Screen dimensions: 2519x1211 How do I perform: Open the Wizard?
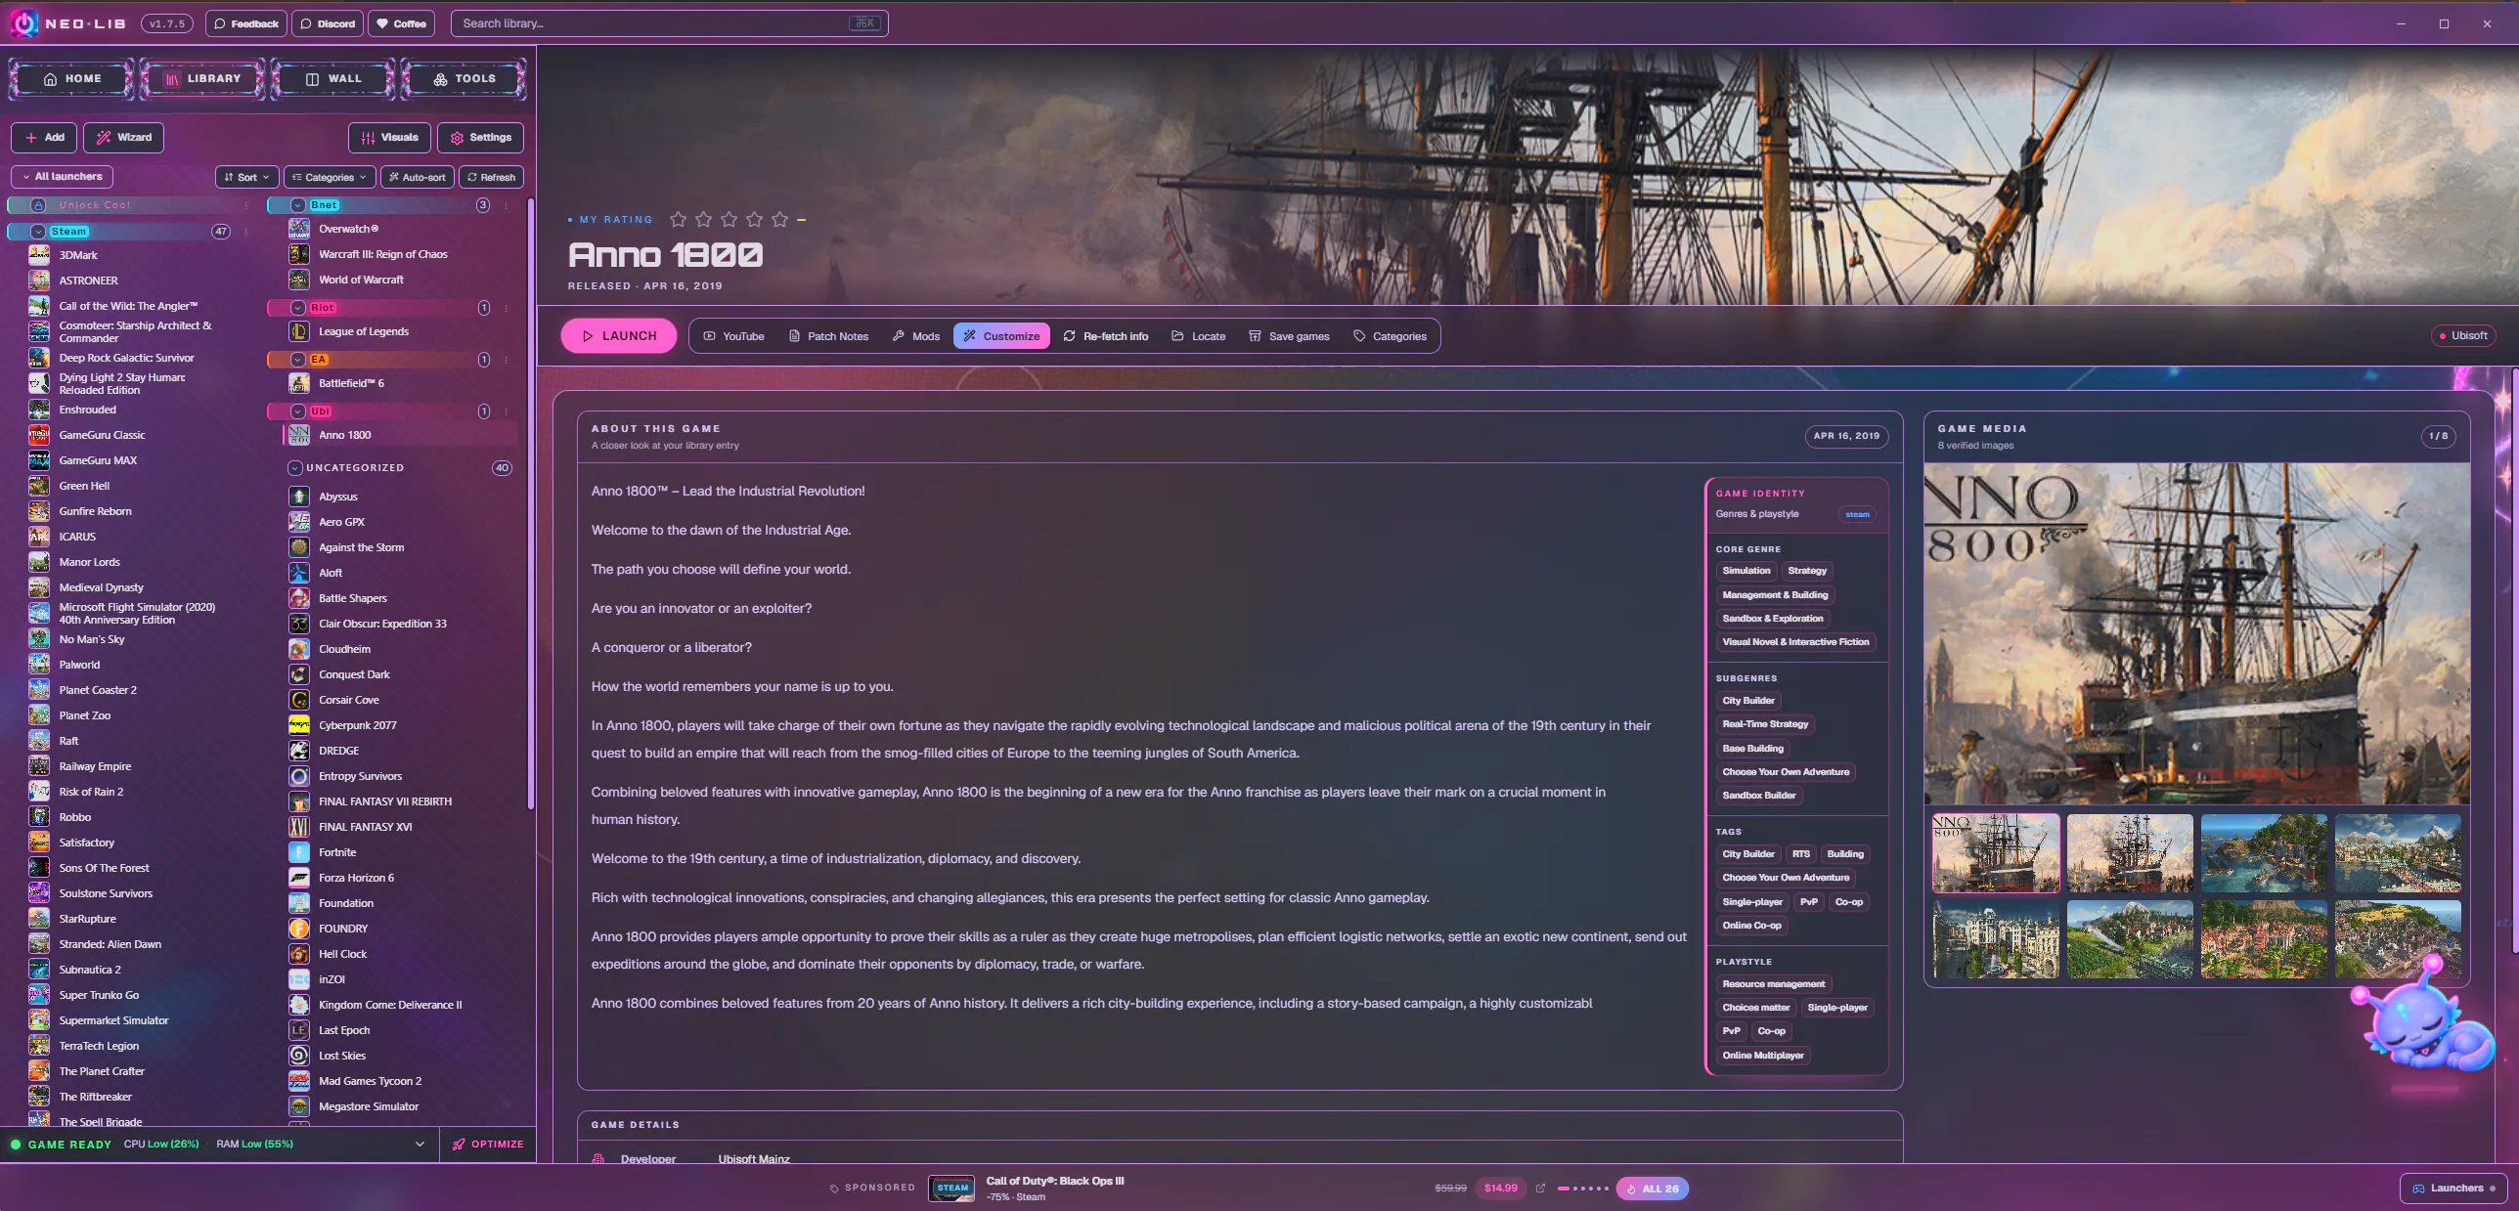pyautogui.click(x=123, y=138)
